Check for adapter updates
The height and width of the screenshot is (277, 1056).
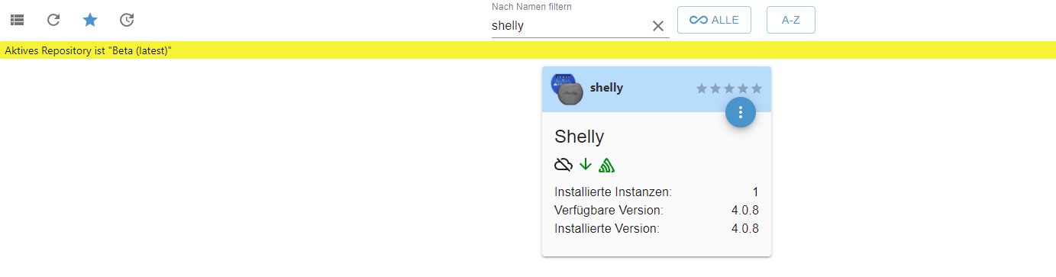click(x=127, y=21)
